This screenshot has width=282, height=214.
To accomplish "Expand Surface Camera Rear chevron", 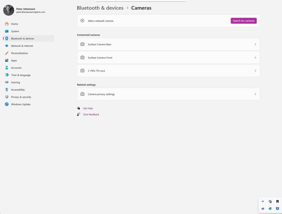I will 255,44.
